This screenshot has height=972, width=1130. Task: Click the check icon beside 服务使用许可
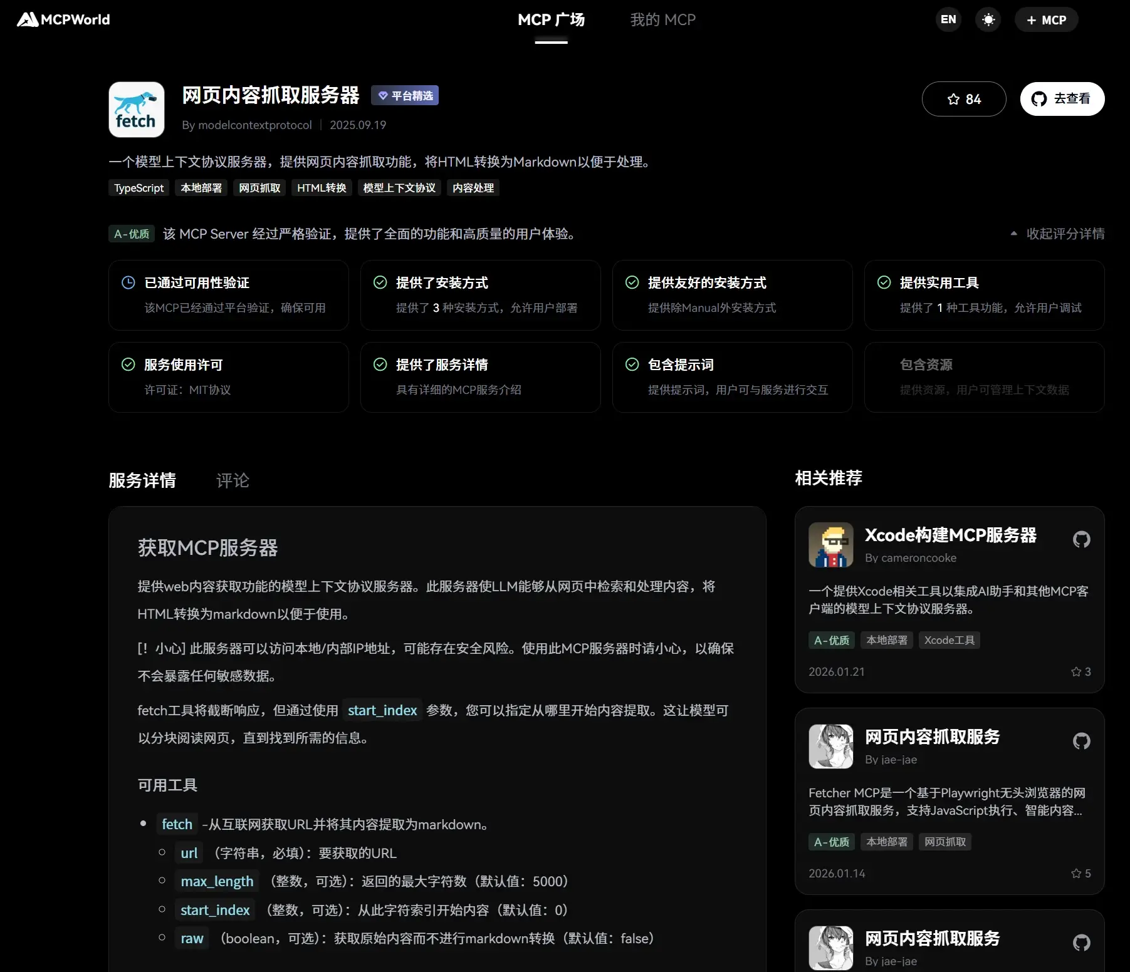click(128, 364)
